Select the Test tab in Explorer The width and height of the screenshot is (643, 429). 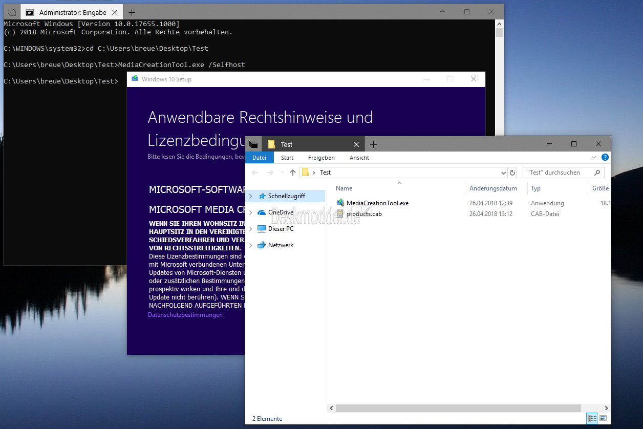pyautogui.click(x=313, y=144)
